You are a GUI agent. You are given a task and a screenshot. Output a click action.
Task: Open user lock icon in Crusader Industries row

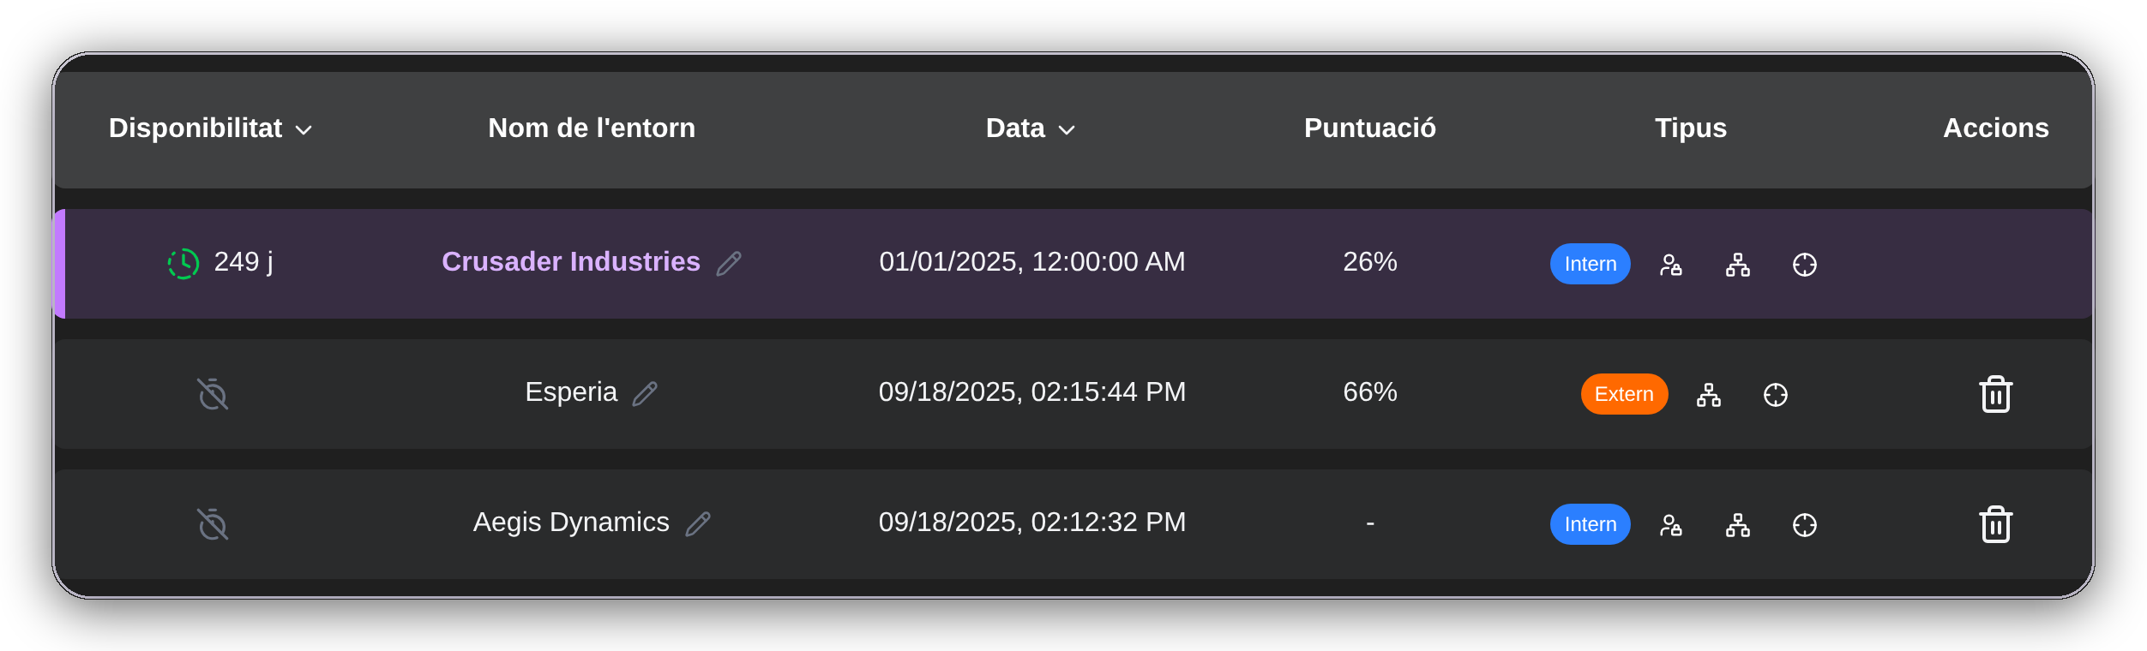coord(1670,265)
